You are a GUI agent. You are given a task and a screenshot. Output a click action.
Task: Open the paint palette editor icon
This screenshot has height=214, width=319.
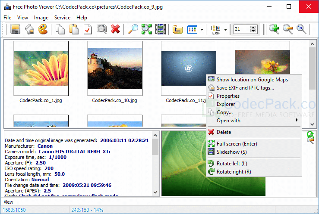(43, 29)
